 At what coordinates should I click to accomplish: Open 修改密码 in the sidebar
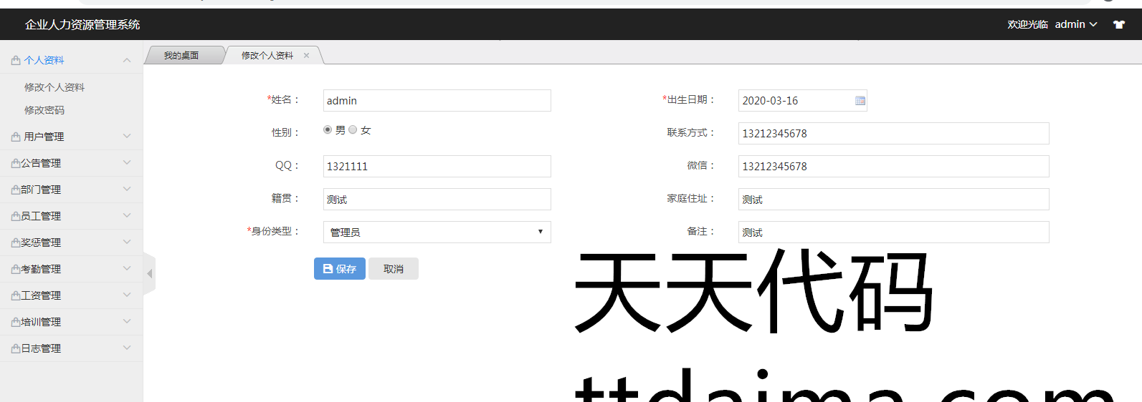pos(44,110)
